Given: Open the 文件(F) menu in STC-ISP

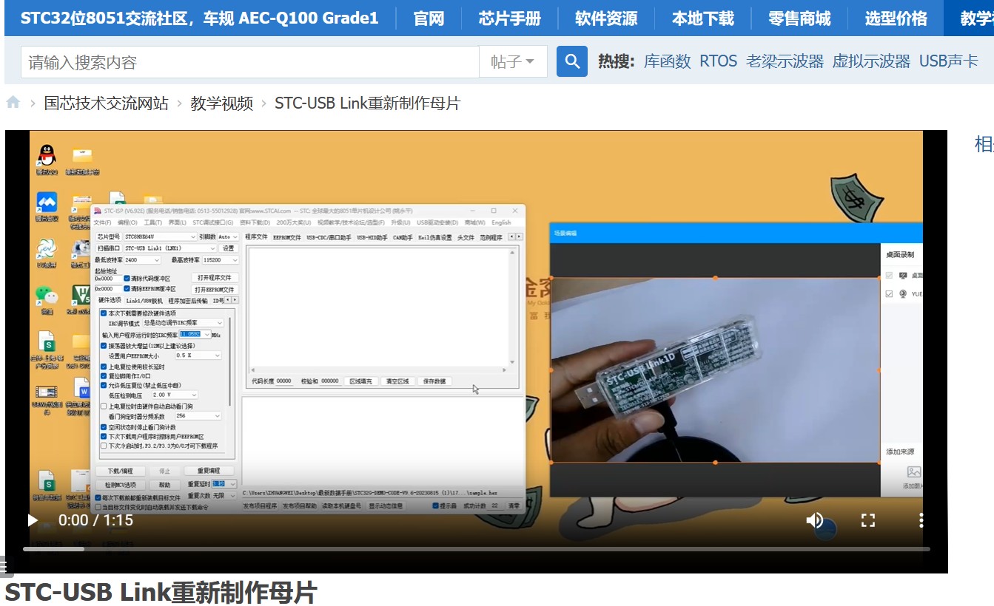Looking at the screenshot, I should 102,222.
